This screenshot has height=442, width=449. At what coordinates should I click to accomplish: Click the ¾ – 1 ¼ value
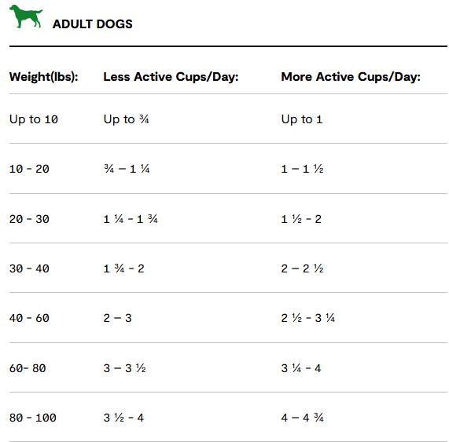point(127,169)
